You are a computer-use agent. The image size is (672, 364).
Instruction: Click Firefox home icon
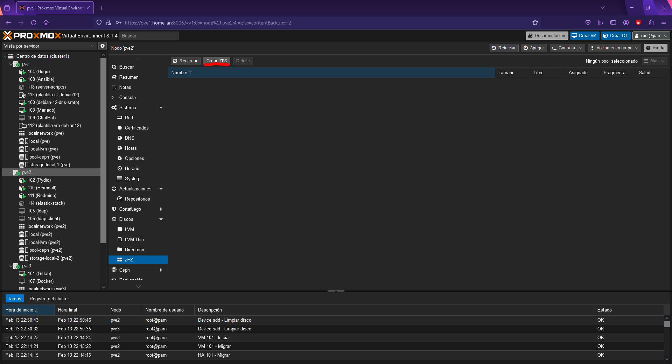pos(46,23)
